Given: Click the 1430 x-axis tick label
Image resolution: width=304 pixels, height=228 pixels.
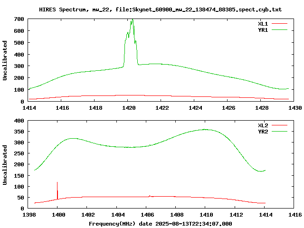Looking at the screenshot, I should pos(295,108).
